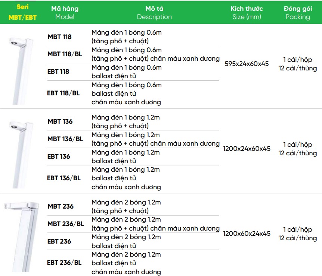Viewport: 322px width, 276px height.
Task: Select model code MBT 118/BL
Action: [65, 54]
